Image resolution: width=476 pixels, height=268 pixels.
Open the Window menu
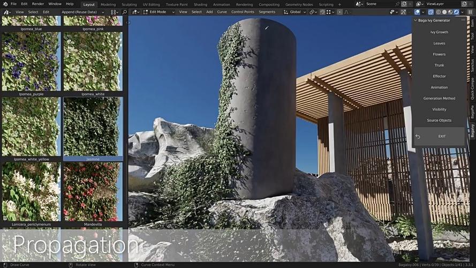(55, 4)
